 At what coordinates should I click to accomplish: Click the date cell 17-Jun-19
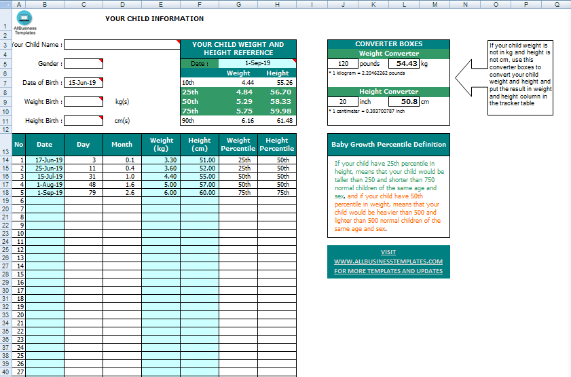pyautogui.click(x=45, y=160)
